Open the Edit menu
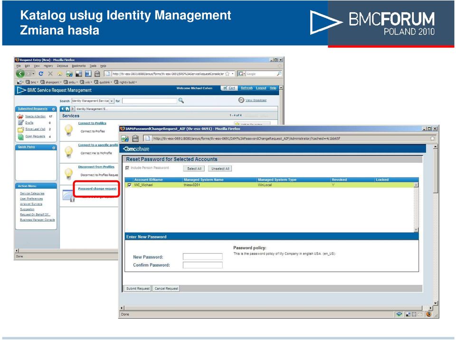 tap(28, 66)
